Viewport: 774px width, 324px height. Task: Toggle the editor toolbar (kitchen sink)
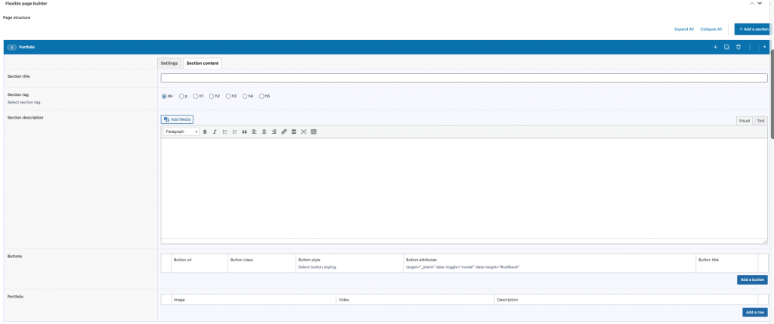click(314, 131)
